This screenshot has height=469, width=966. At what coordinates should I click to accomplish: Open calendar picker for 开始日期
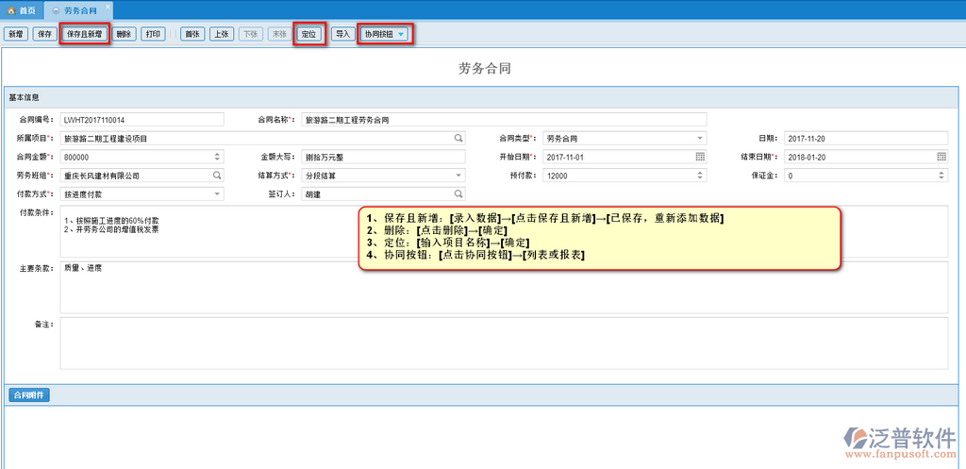tap(700, 157)
